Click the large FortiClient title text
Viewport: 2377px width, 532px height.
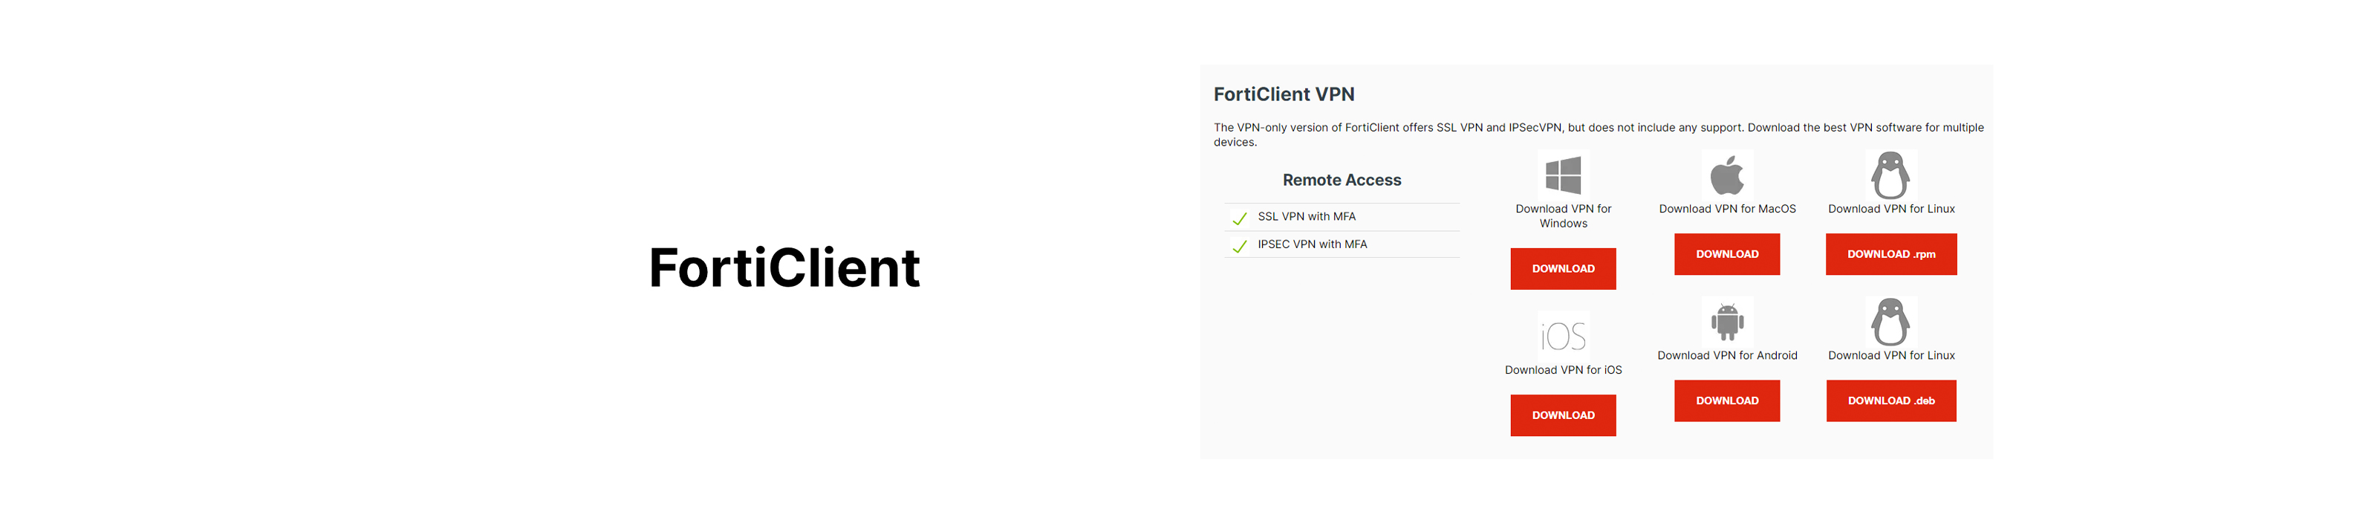coord(784,267)
